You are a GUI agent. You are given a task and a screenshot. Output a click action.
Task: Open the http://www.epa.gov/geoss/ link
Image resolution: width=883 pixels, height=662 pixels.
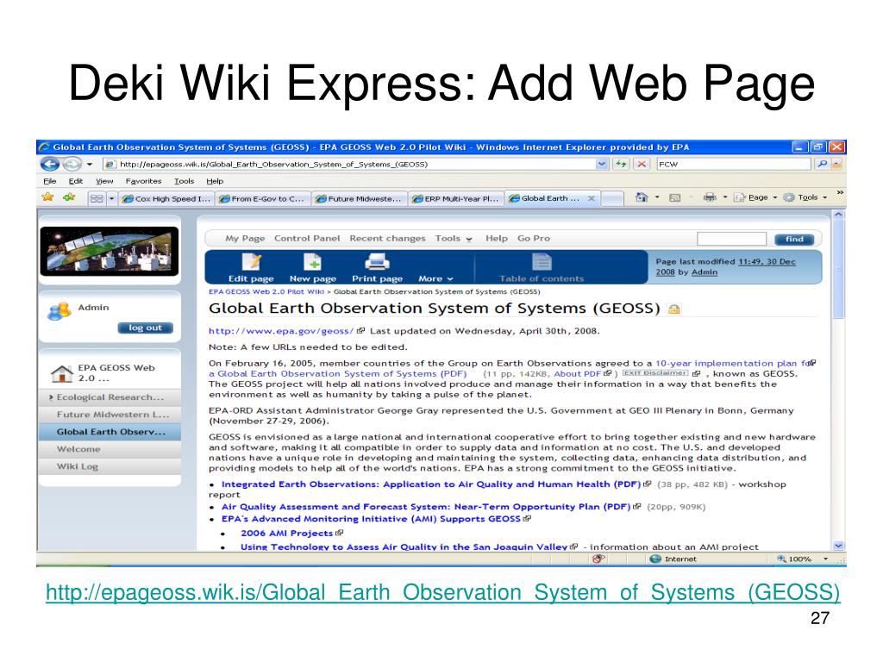281,331
